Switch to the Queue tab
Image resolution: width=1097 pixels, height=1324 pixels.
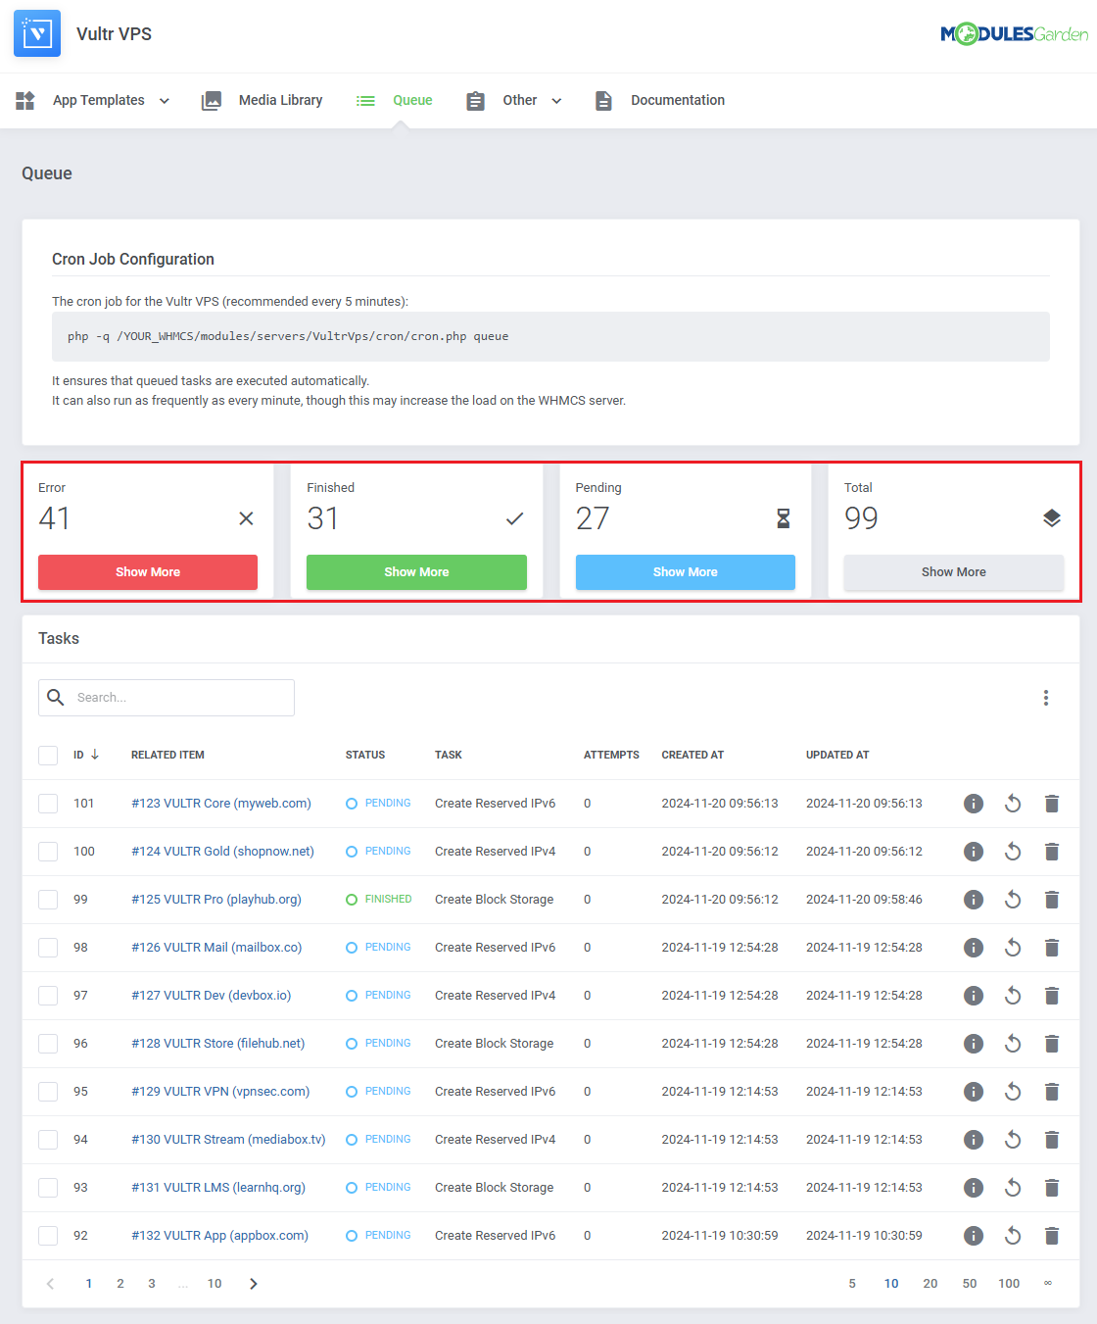pyautogui.click(x=394, y=100)
